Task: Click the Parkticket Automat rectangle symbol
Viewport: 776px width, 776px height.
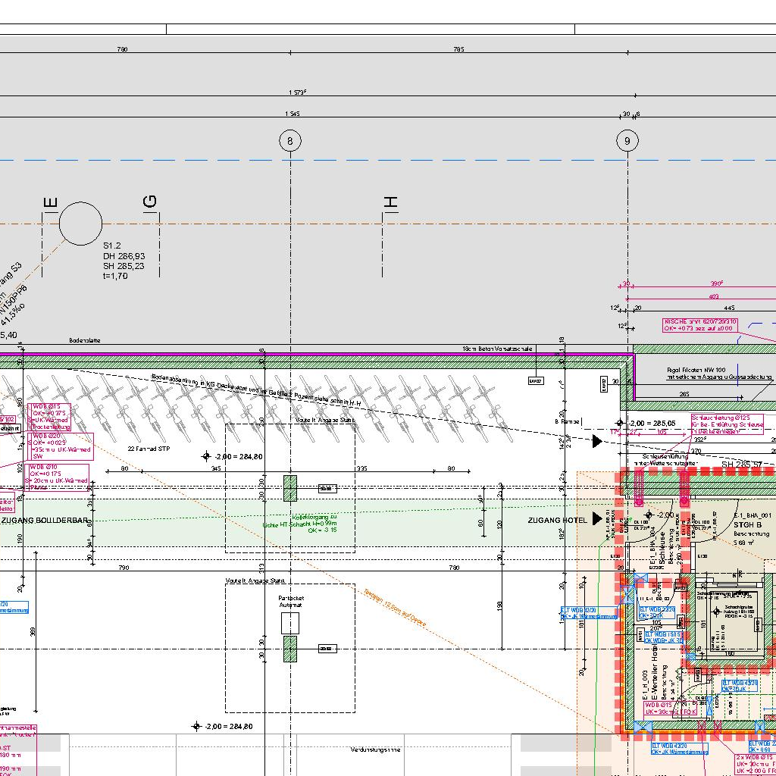Action: (x=290, y=623)
